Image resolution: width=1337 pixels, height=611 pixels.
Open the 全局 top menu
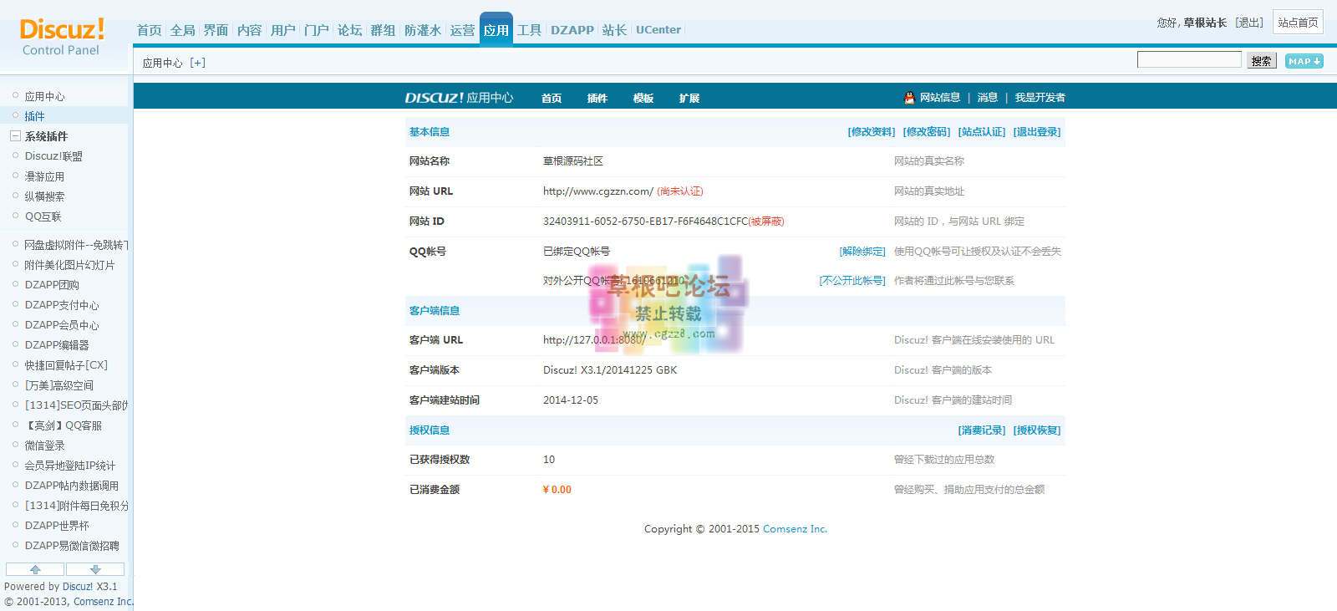coord(182,30)
